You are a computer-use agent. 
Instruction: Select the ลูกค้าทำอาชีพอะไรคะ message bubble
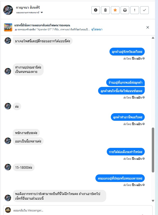coord(128,117)
